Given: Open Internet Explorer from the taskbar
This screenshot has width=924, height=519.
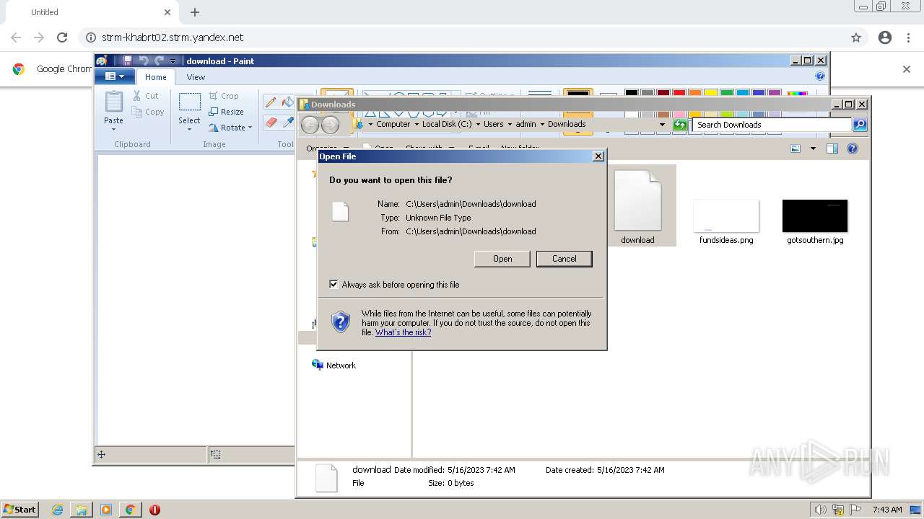Looking at the screenshot, I should point(57,510).
